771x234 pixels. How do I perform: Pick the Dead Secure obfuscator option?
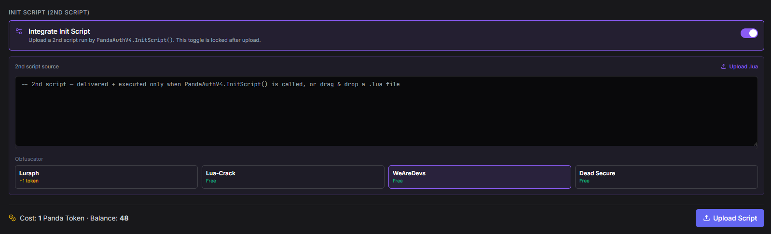click(666, 177)
